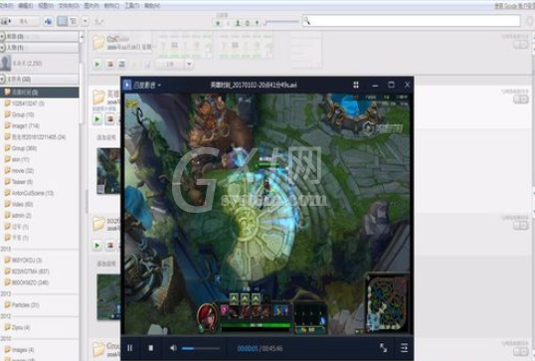Open the Teaser folder in sidebar
The width and height of the screenshot is (535, 361).
pyautogui.click(x=19, y=182)
